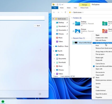
Task: Click the Spotify icon in the taskbar
Action: (x=3, y=101)
